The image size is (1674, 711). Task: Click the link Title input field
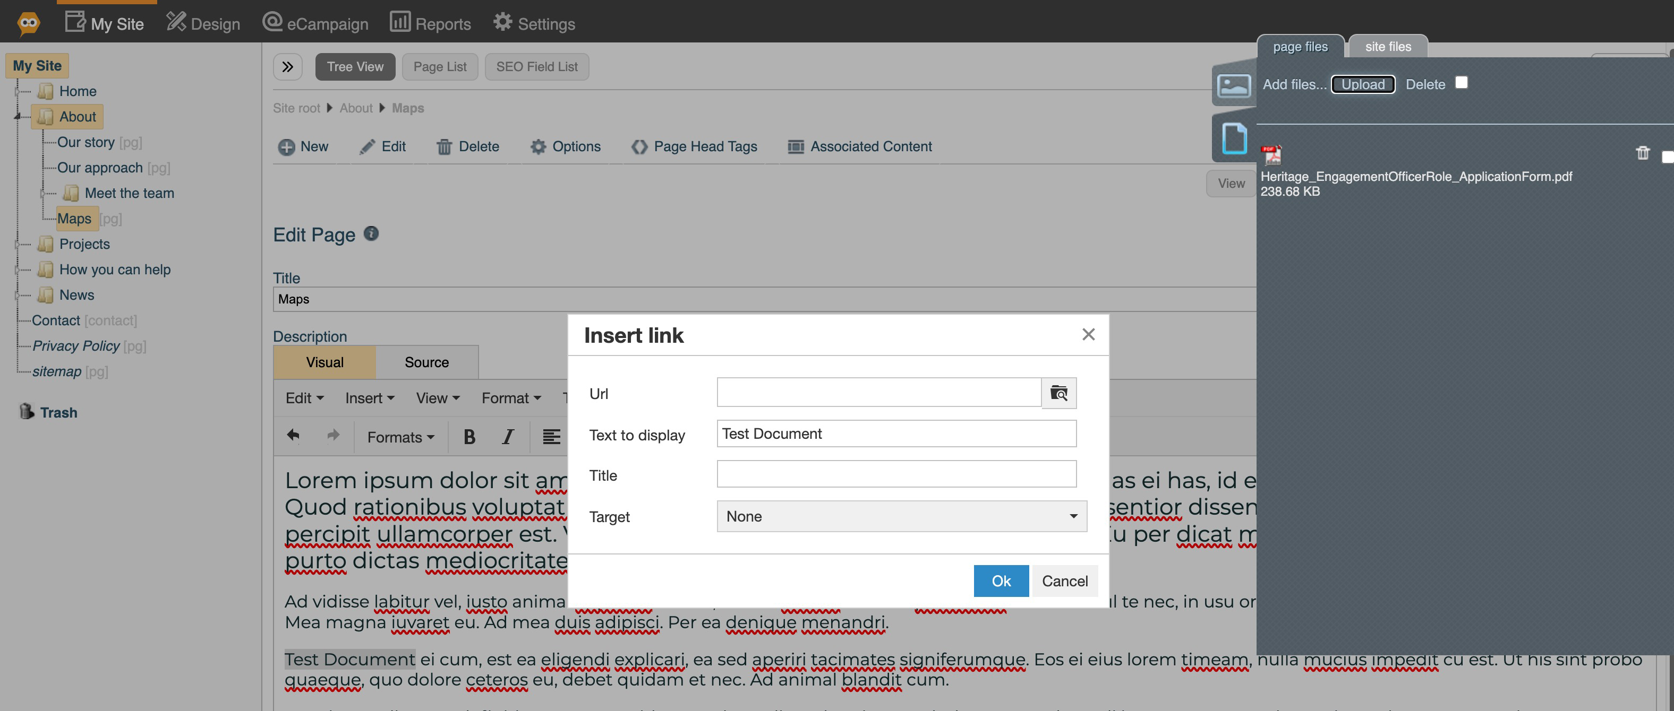tap(896, 474)
